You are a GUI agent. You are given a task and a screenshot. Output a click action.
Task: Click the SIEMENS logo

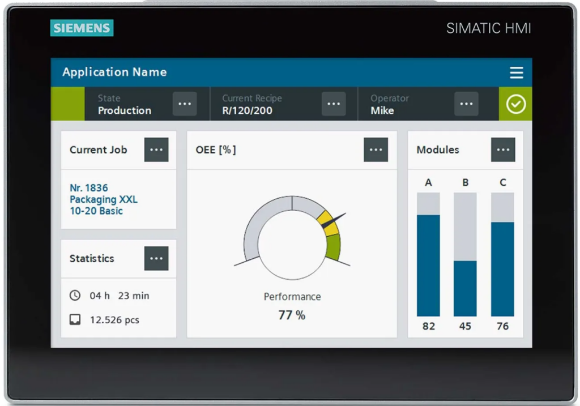pos(81,28)
